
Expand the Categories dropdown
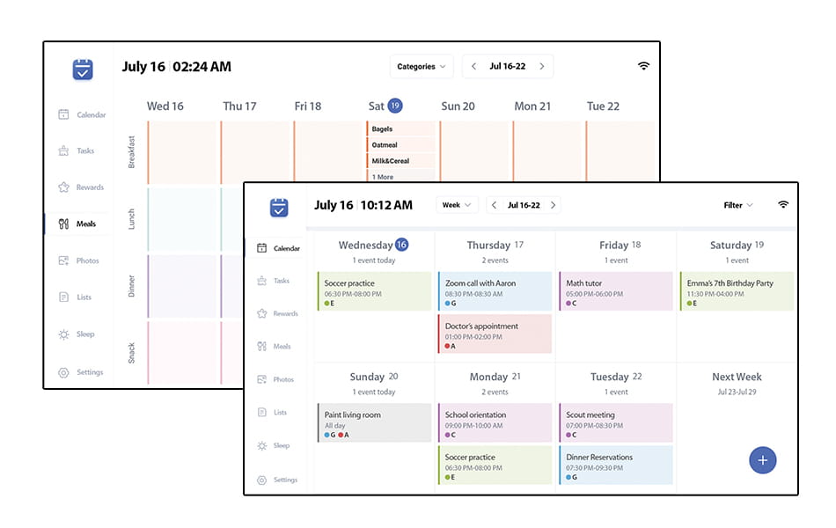click(x=422, y=67)
